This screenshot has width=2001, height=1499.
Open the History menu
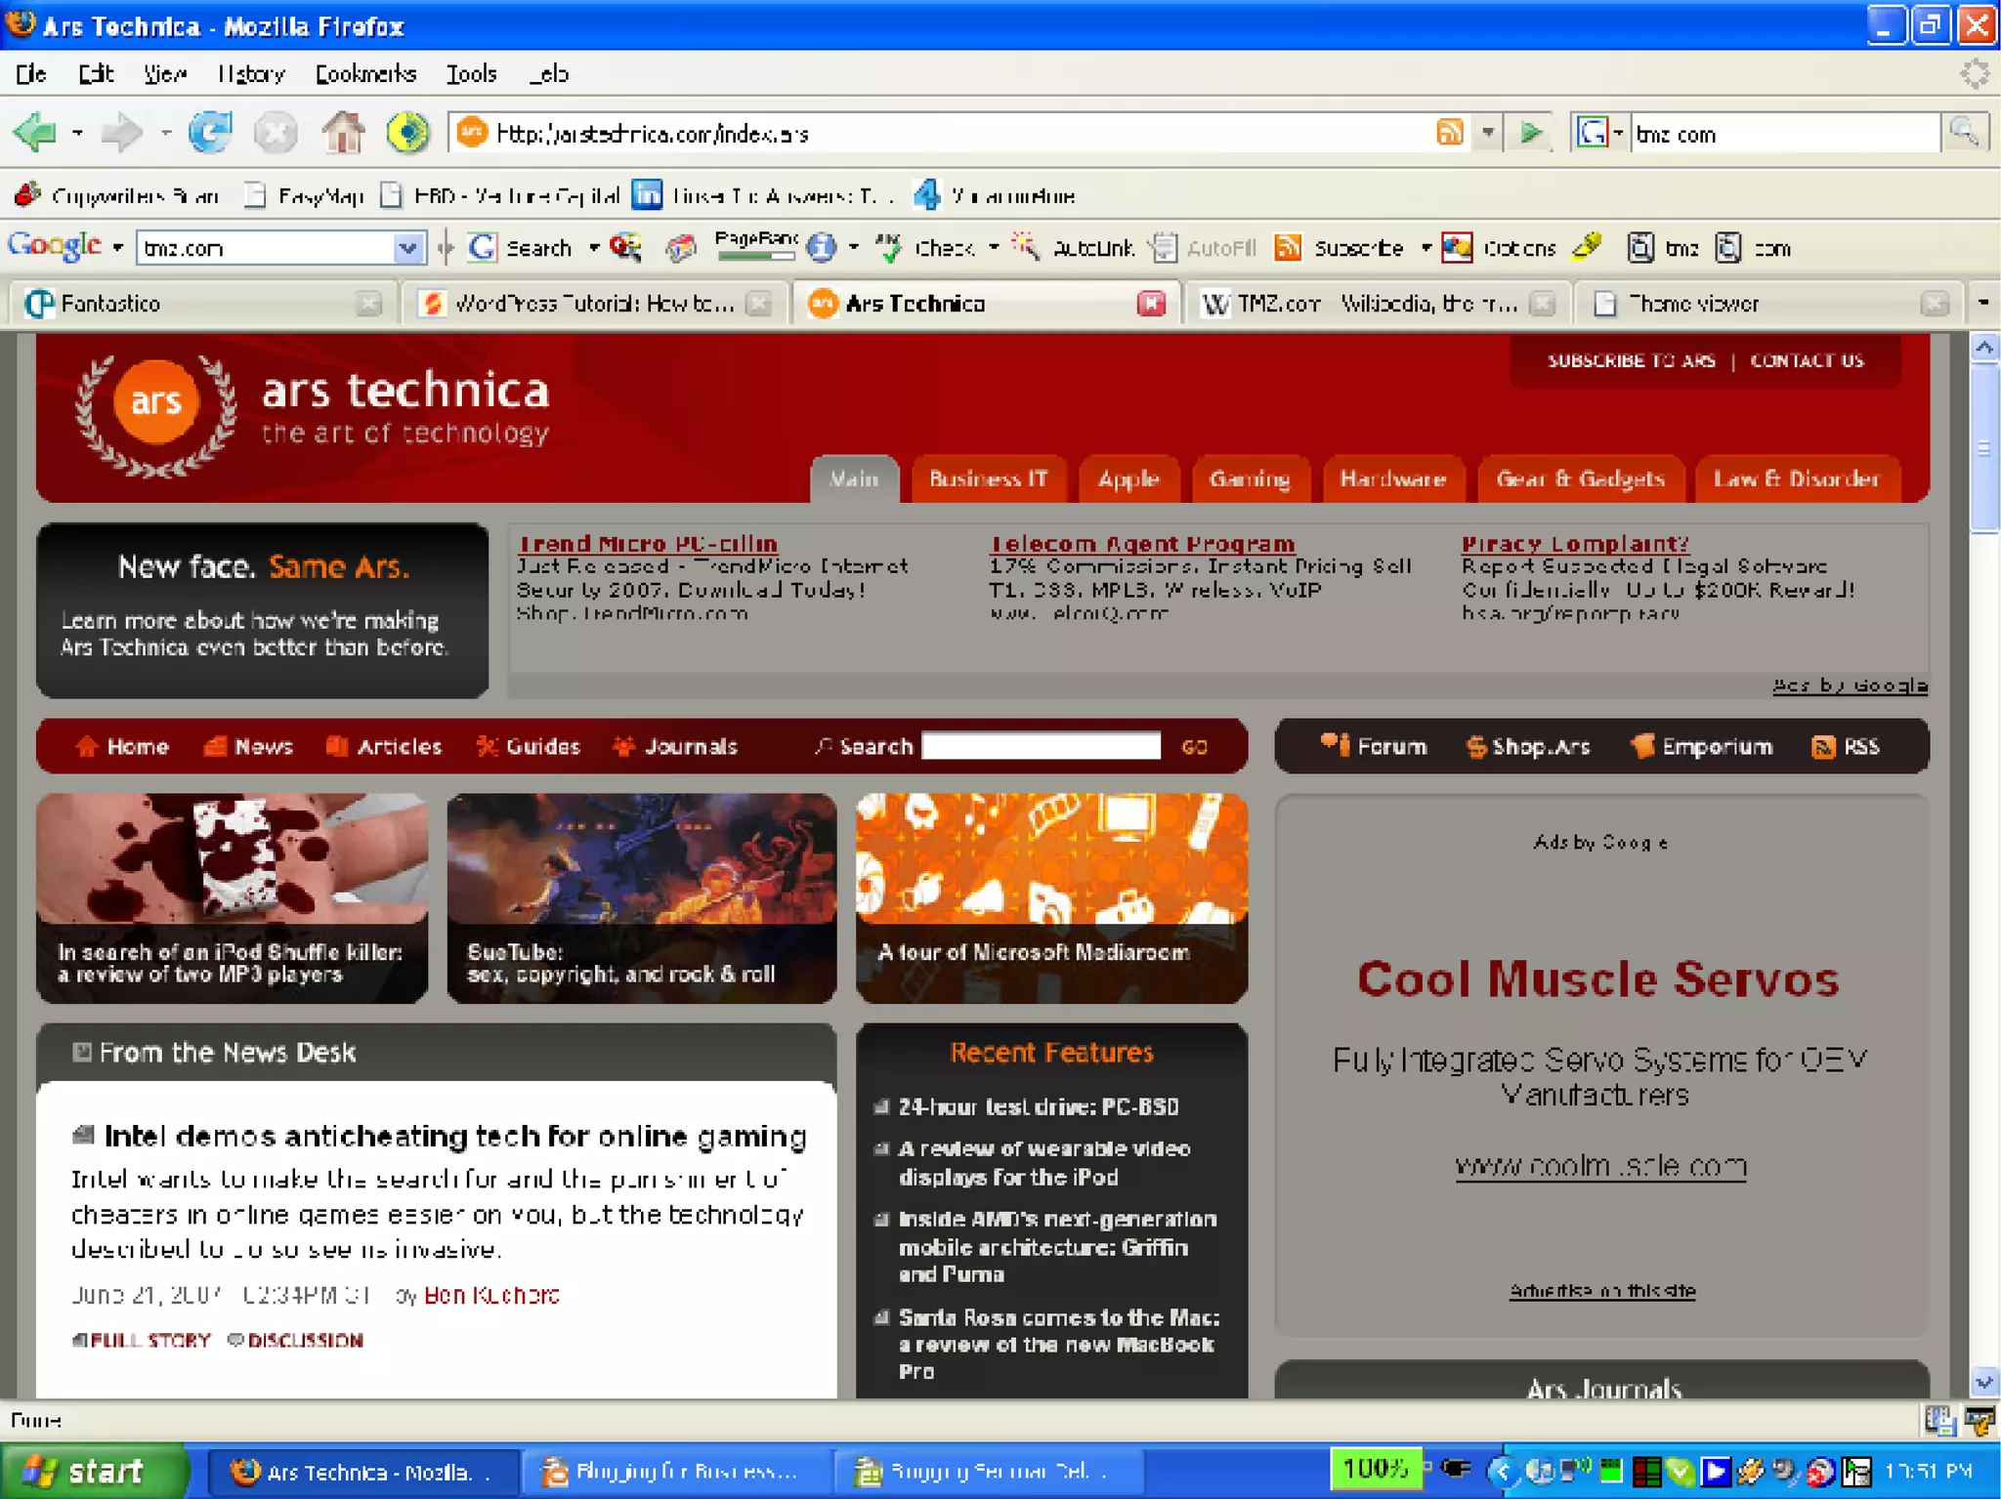[x=251, y=74]
